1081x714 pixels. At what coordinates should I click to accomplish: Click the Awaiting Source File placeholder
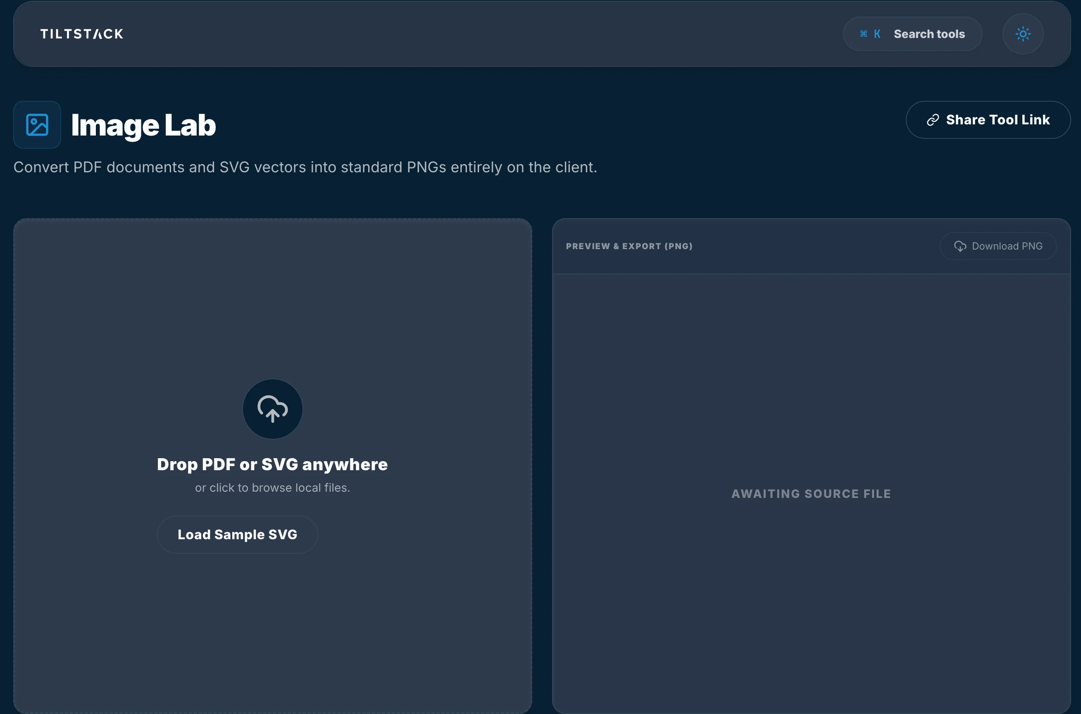811,494
